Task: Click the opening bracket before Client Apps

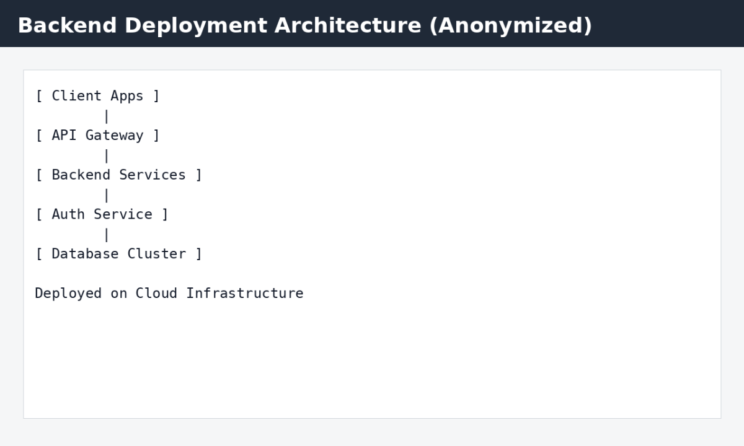Action: tap(39, 96)
